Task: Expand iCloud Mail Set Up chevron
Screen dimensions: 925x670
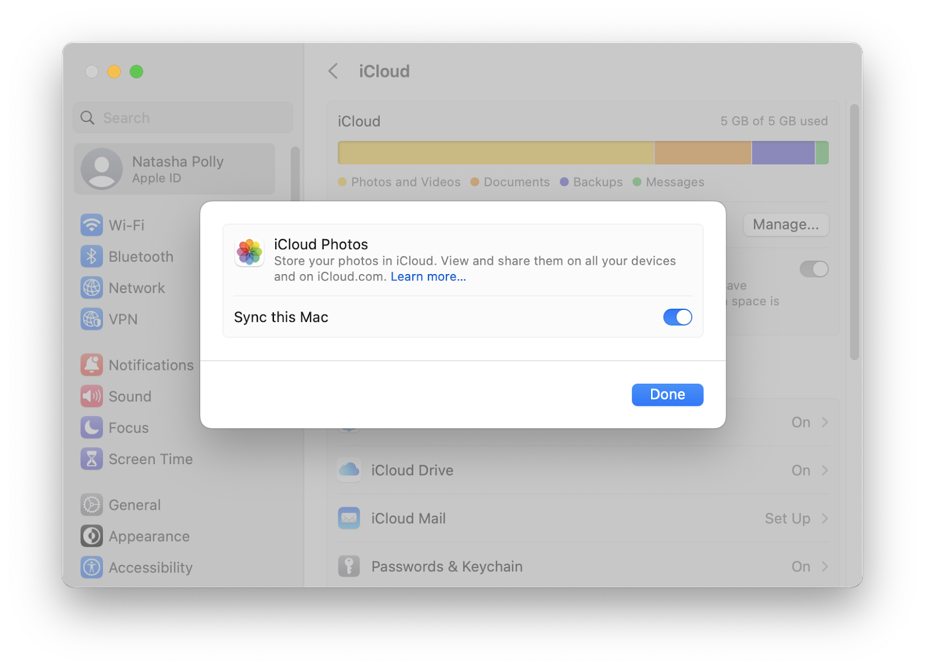Action: (x=825, y=519)
